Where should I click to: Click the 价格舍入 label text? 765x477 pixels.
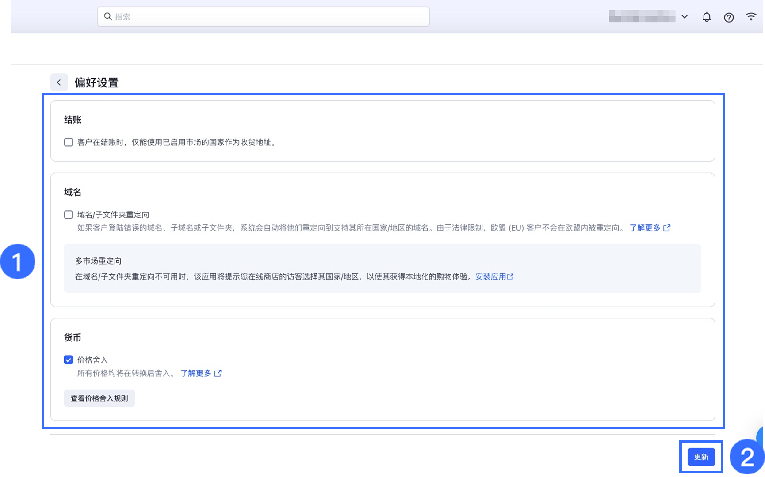click(92, 360)
